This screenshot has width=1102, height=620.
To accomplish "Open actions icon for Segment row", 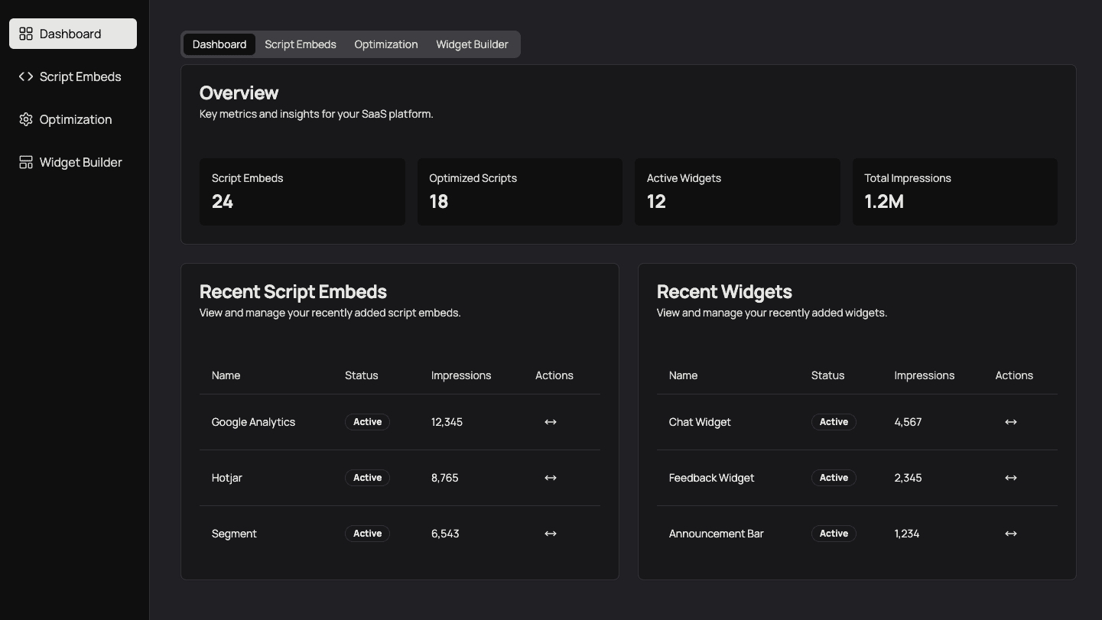I will [551, 534].
